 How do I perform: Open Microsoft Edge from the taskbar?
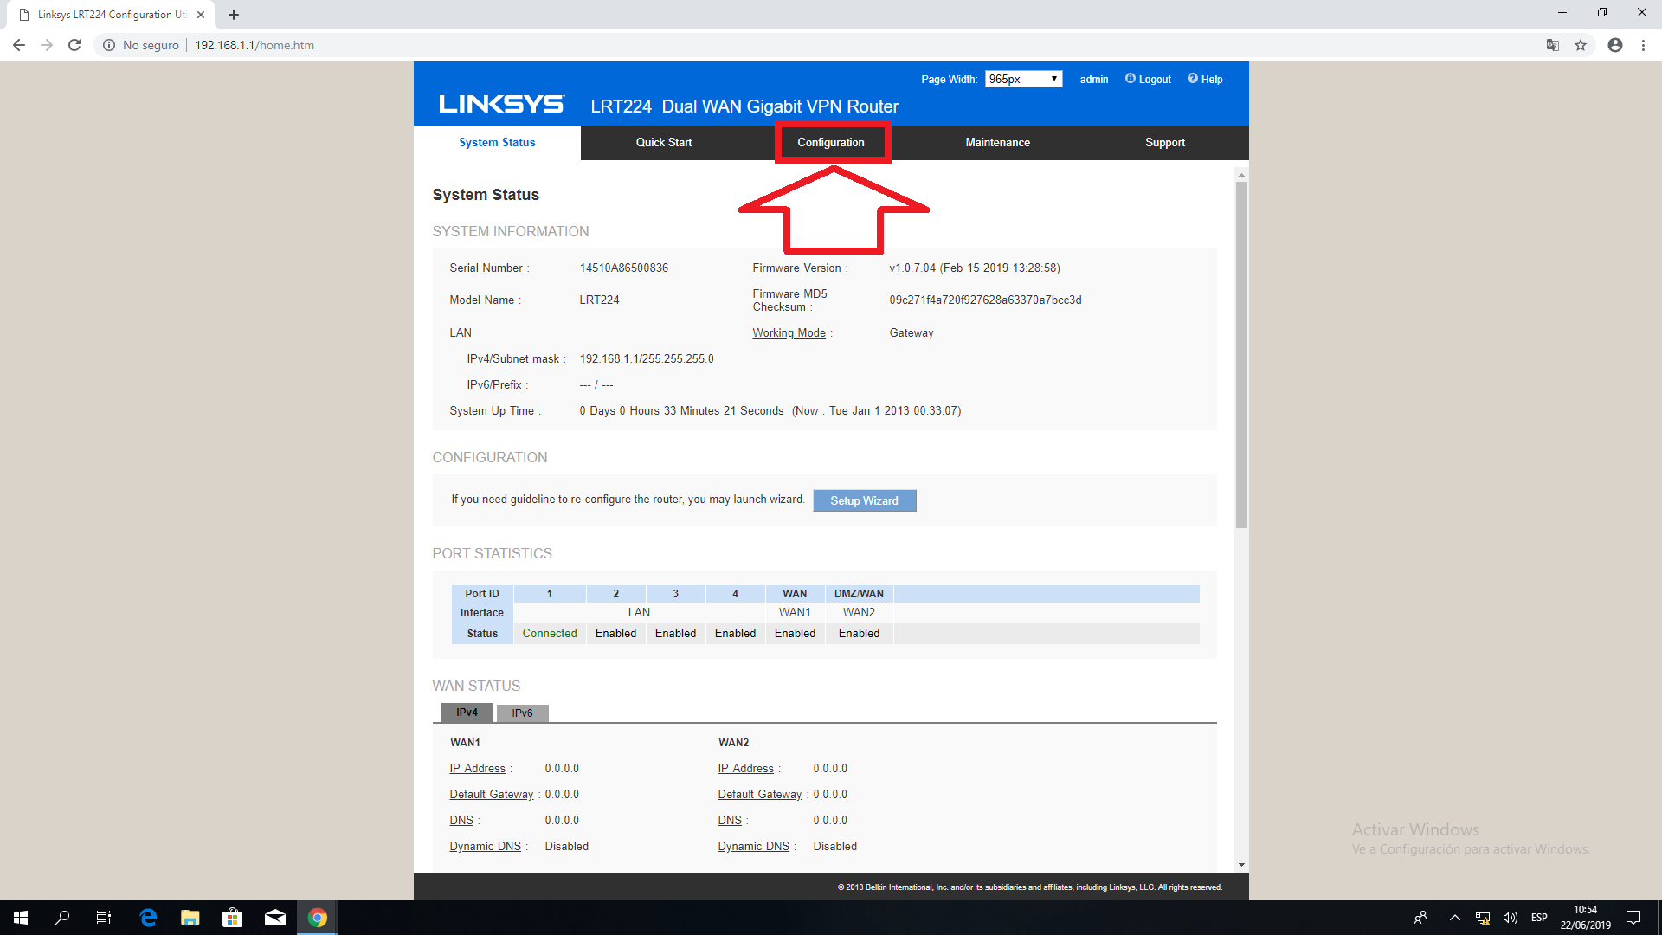click(148, 918)
